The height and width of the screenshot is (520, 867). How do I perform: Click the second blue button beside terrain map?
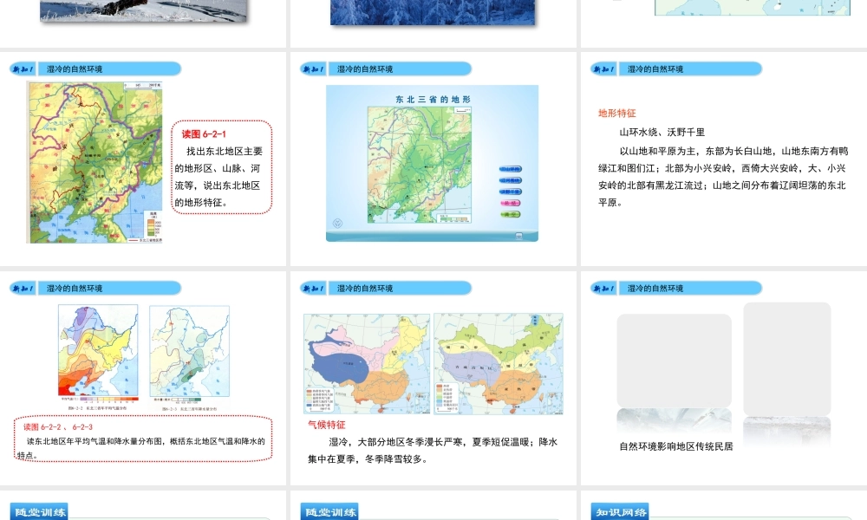tap(510, 180)
